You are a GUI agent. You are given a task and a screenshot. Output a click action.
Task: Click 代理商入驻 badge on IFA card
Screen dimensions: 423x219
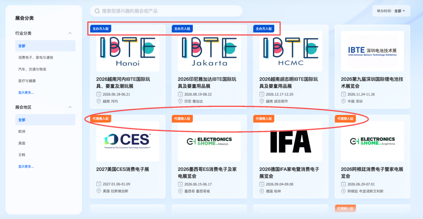(263, 119)
